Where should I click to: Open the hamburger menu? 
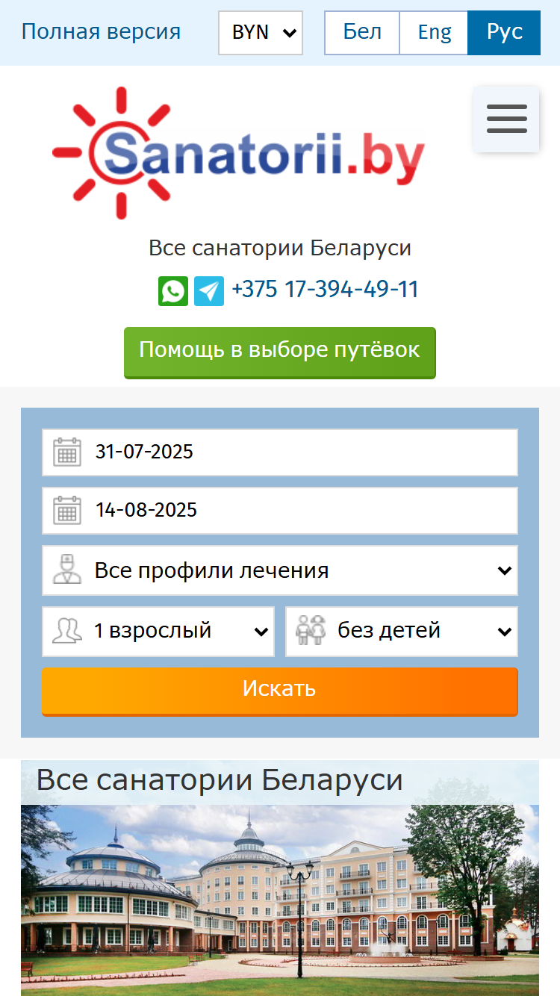tap(506, 119)
